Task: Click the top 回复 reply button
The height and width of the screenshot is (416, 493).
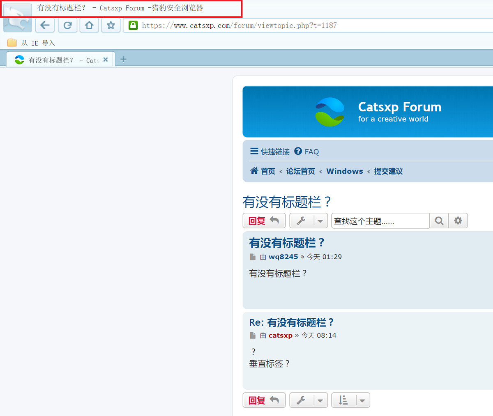Action: pos(264,221)
